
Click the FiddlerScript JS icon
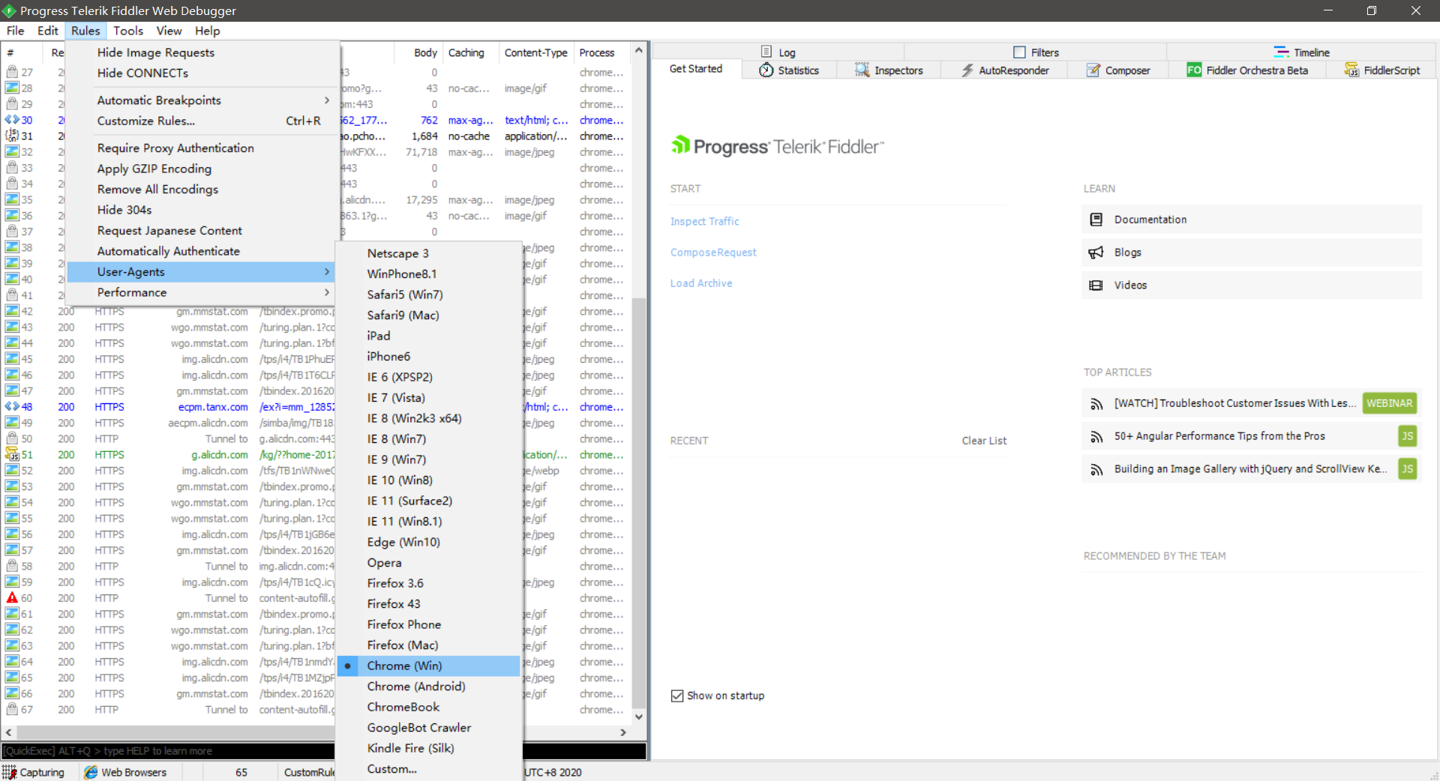tap(1351, 70)
